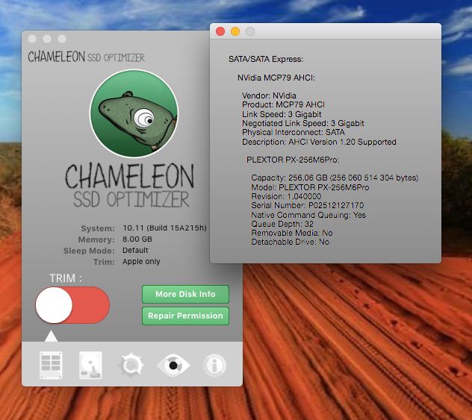472x420 pixels.
Task: Click the 'PLEXTOR PX-256M6Pro:' heading
Action: [293, 160]
